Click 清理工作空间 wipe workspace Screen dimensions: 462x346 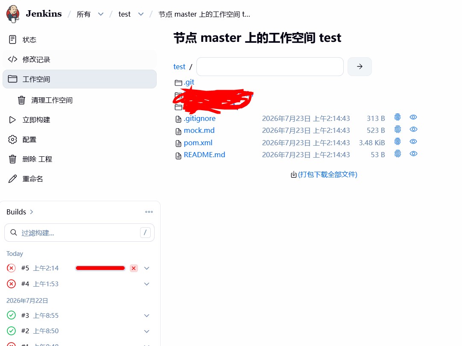(52, 100)
